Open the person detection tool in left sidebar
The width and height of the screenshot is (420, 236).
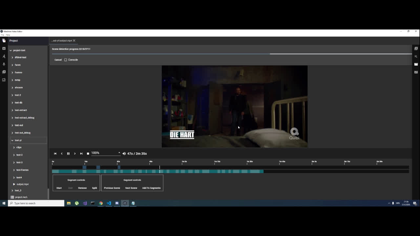tap(4, 56)
